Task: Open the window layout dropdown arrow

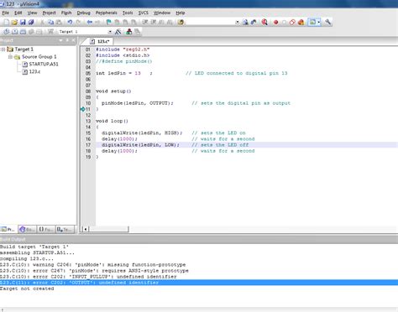Action: pos(319,22)
